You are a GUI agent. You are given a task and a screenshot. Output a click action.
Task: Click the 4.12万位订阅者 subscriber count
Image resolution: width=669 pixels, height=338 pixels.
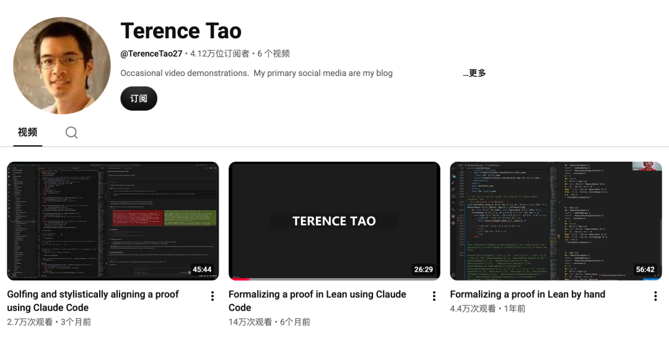(x=220, y=54)
